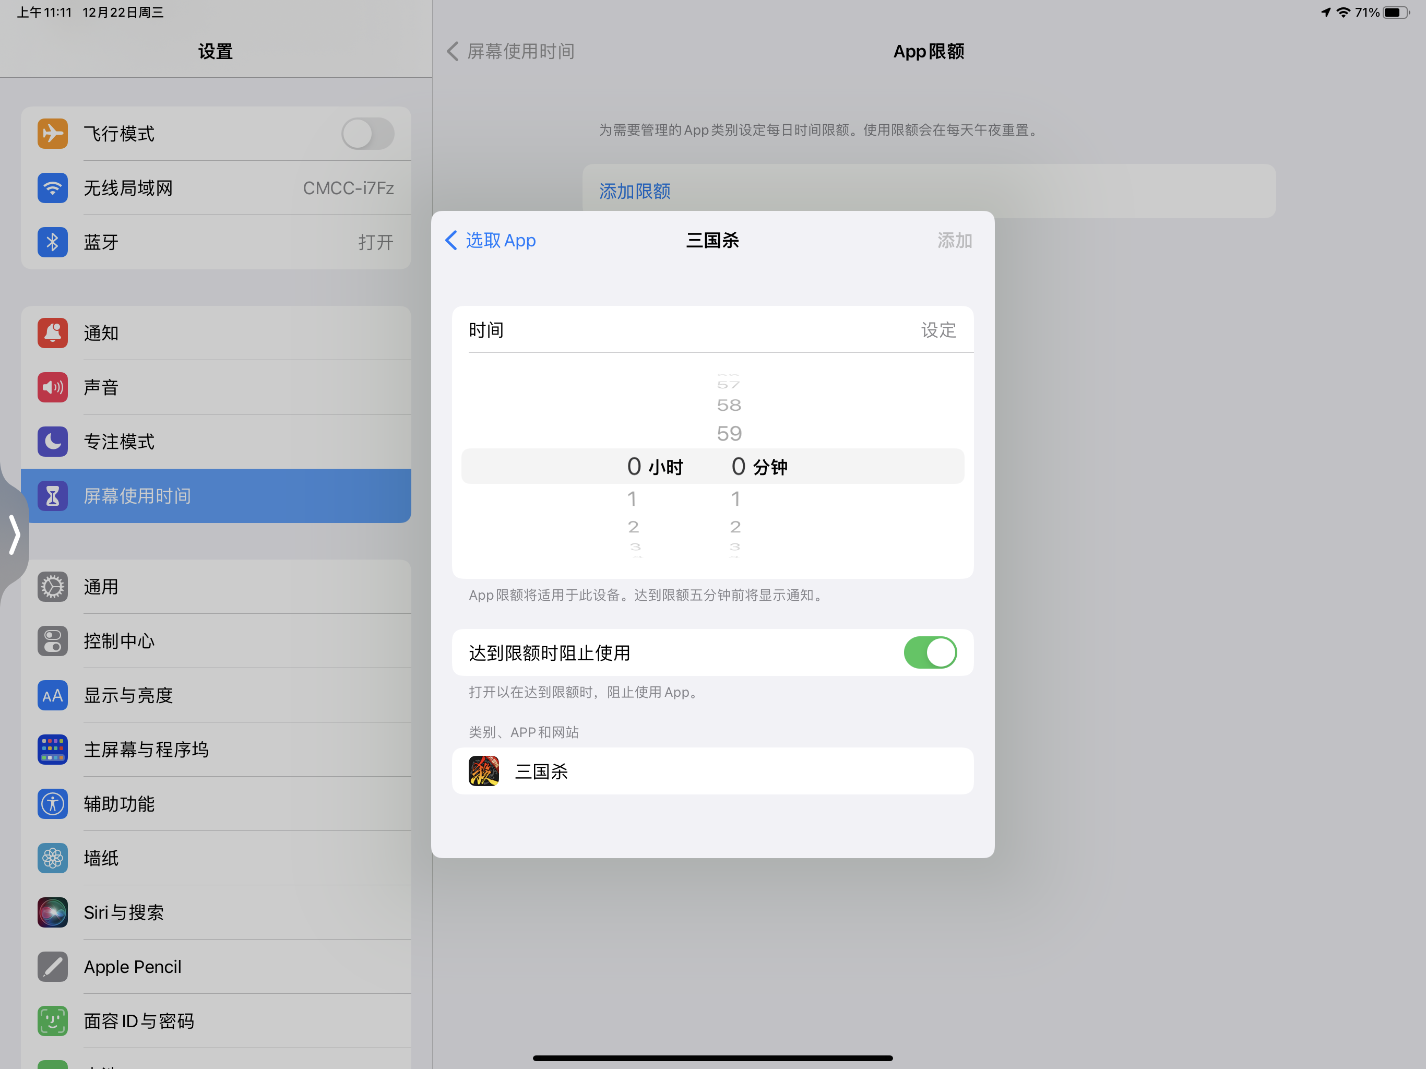Open 辅助功能 settings
Viewport: 1426px width, 1069px height.
click(x=216, y=803)
